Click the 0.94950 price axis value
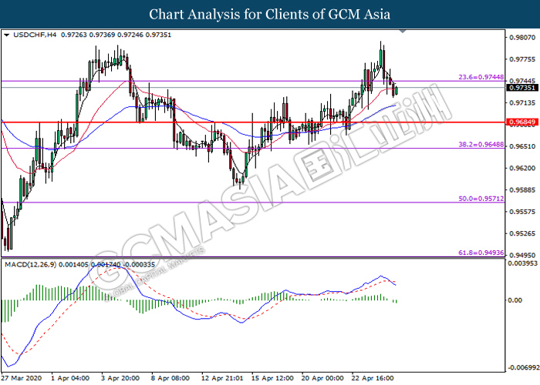This screenshot has width=540, height=385. [522, 255]
